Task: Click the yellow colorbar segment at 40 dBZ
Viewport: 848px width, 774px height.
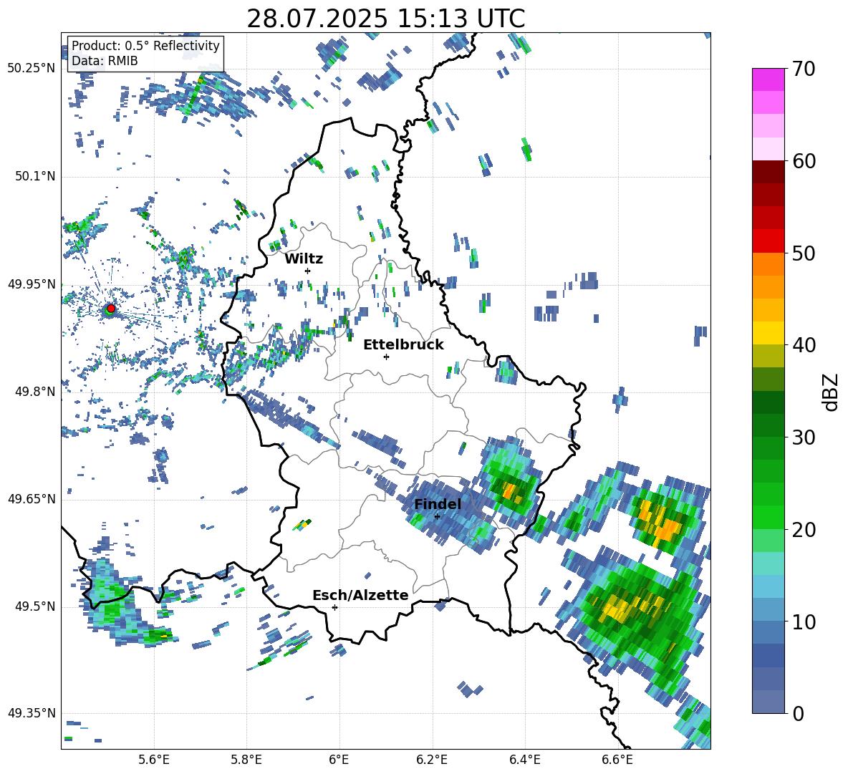Action: click(768, 333)
